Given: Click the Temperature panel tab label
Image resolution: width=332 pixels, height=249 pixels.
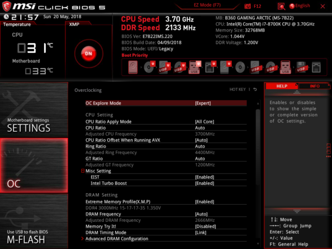Looking at the screenshot, I should click(17, 24).
